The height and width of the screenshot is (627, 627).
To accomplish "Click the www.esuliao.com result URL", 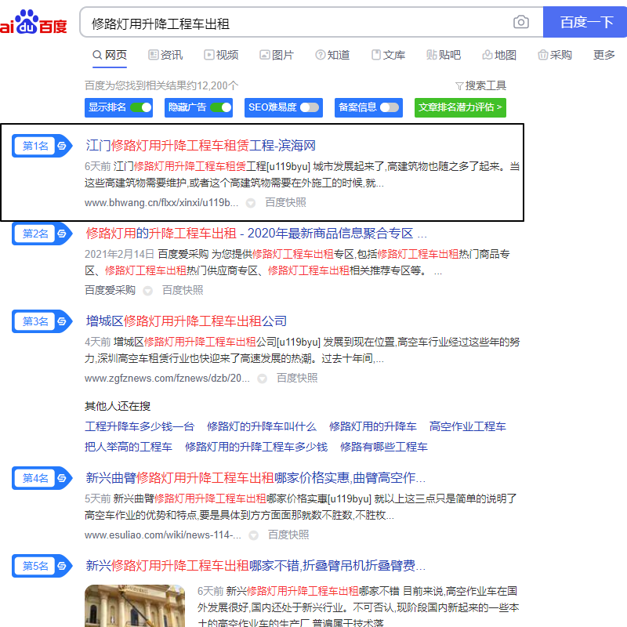I will pyautogui.click(x=163, y=535).
